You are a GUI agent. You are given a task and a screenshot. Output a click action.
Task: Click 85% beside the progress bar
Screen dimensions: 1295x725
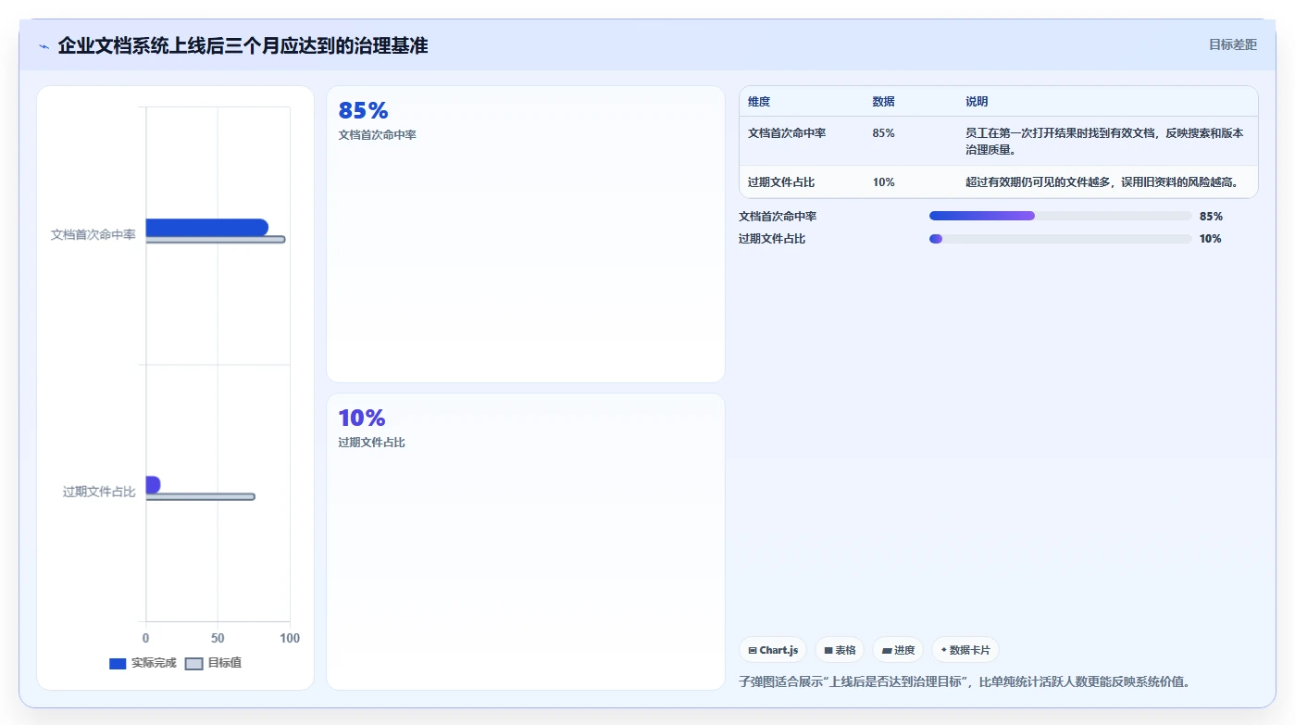click(1211, 217)
